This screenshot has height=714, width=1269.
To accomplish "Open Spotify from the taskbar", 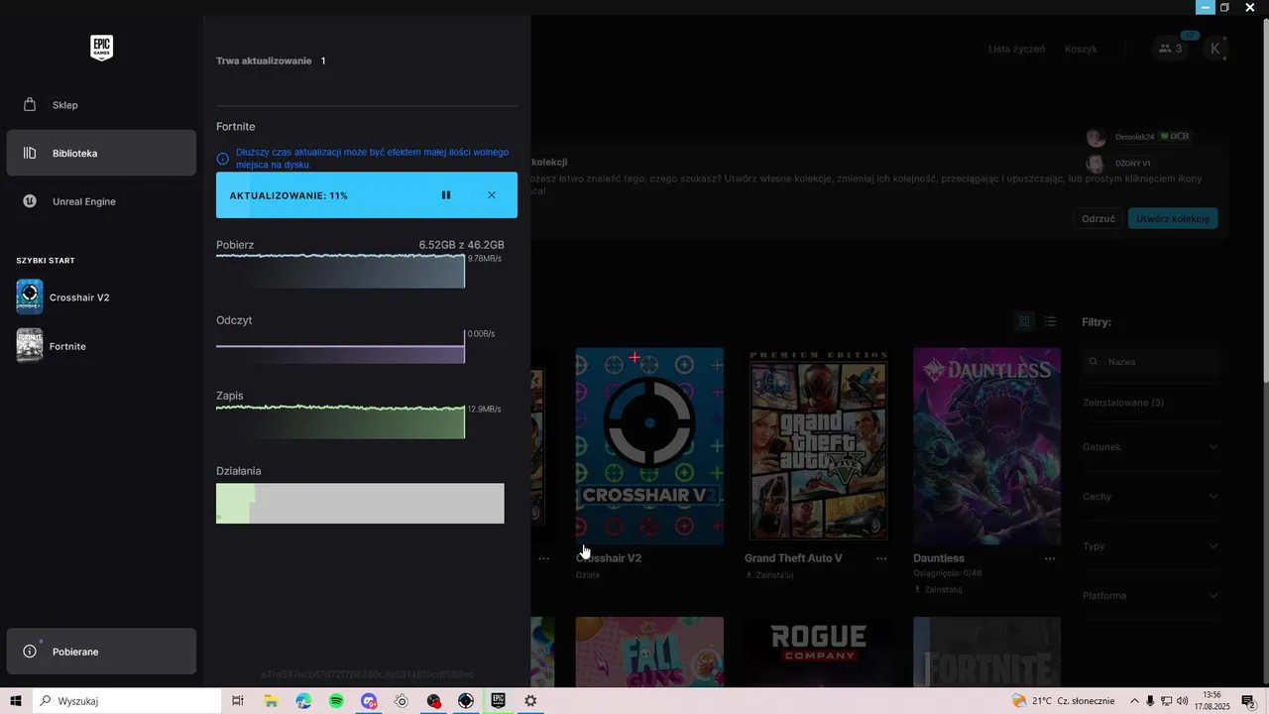I will click(x=336, y=701).
